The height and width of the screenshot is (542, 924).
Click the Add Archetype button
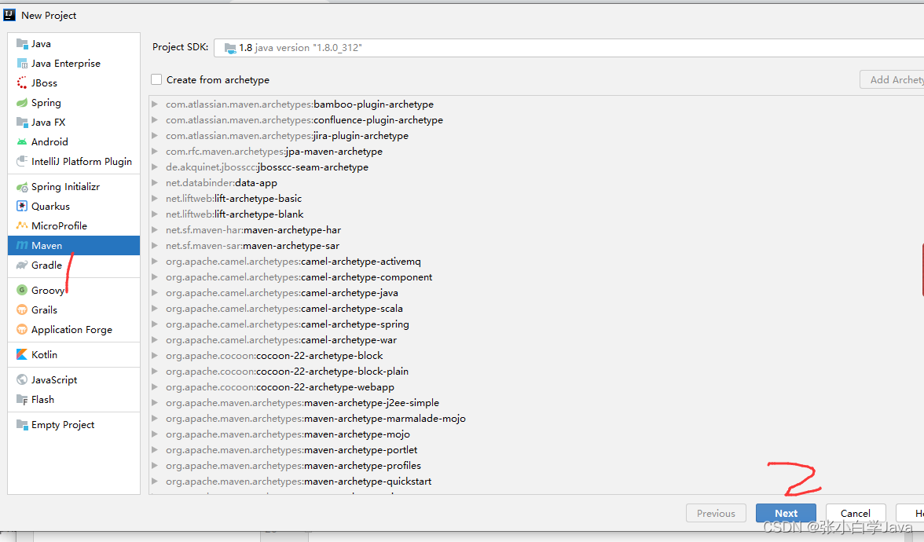[893, 79]
